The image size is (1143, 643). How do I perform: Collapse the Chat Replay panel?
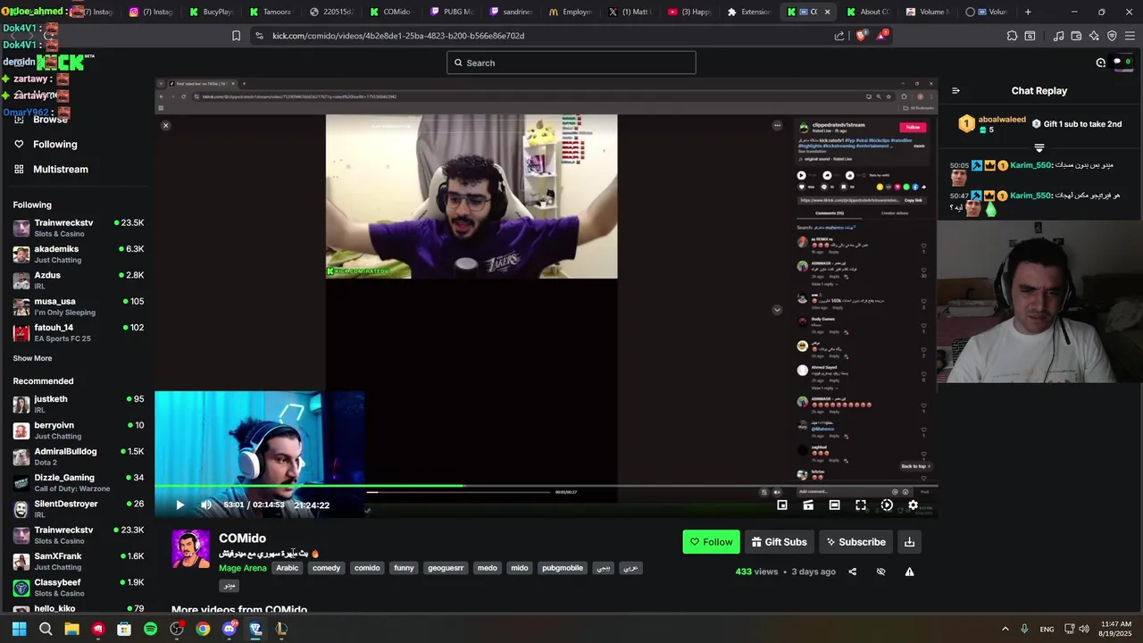pyautogui.click(x=955, y=90)
